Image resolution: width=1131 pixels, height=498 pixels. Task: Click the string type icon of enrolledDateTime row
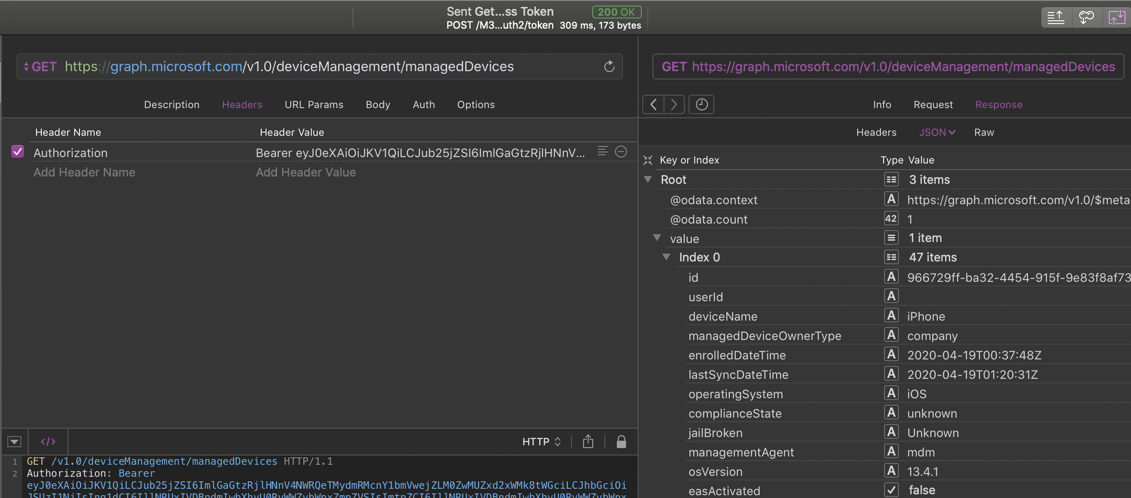(x=891, y=354)
